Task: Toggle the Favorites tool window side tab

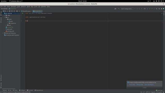Action: 1,85
